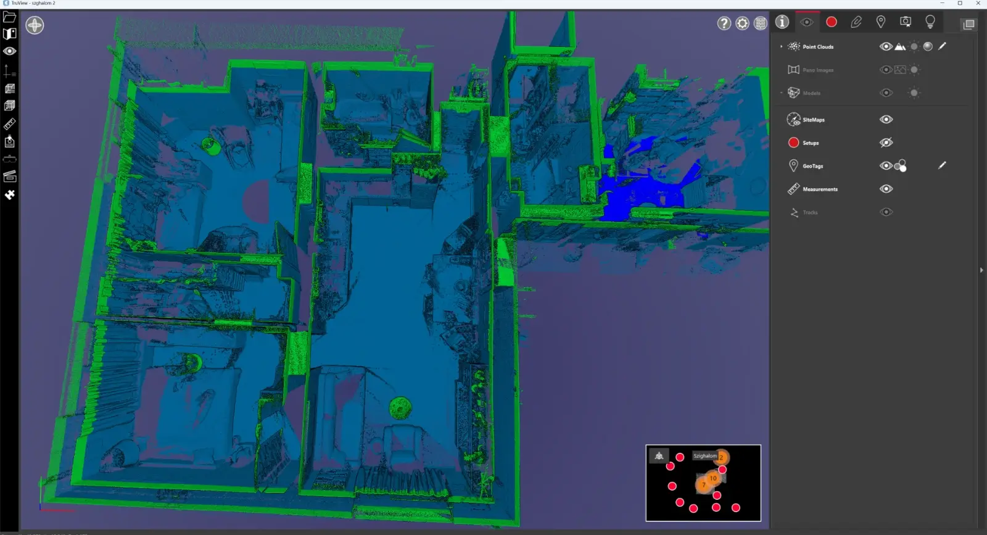Click the open folder icon in left toolbar
Image resolution: width=987 pixels, height=535 pixels.
coord(9,17)
